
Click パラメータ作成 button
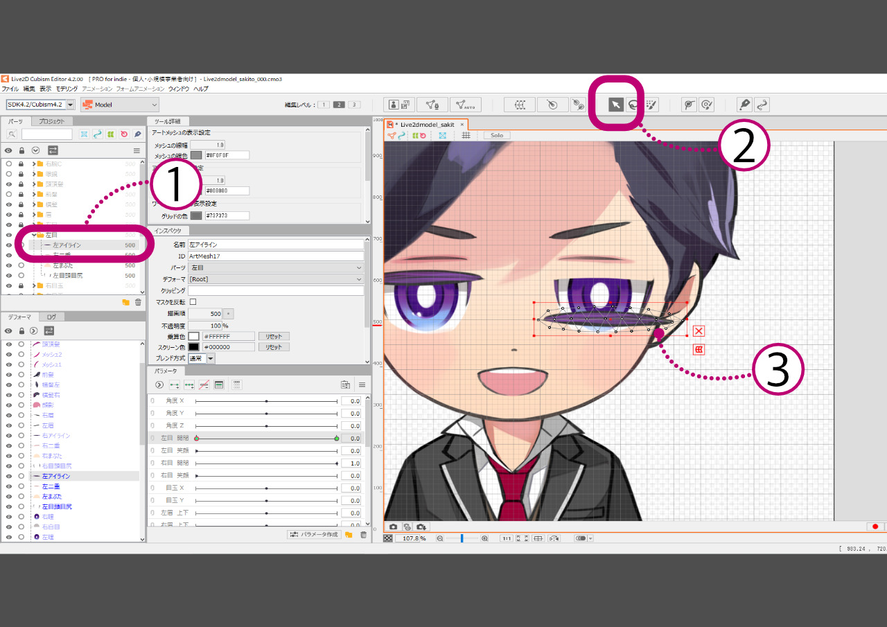pos(315,535)
